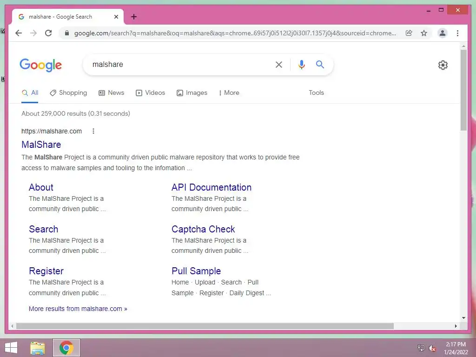
Task: Open the Captcha Check sitelink
Action: (x=203, y=229)
